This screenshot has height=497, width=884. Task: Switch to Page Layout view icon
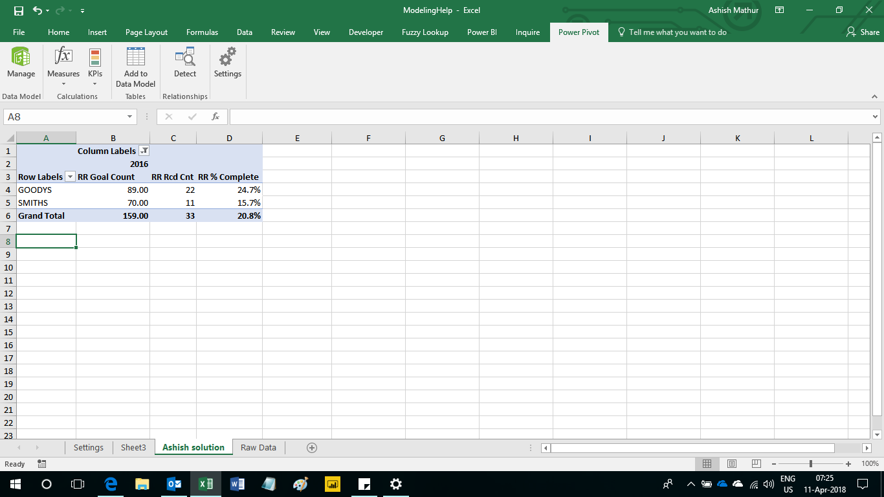click(x=732, y=463)
